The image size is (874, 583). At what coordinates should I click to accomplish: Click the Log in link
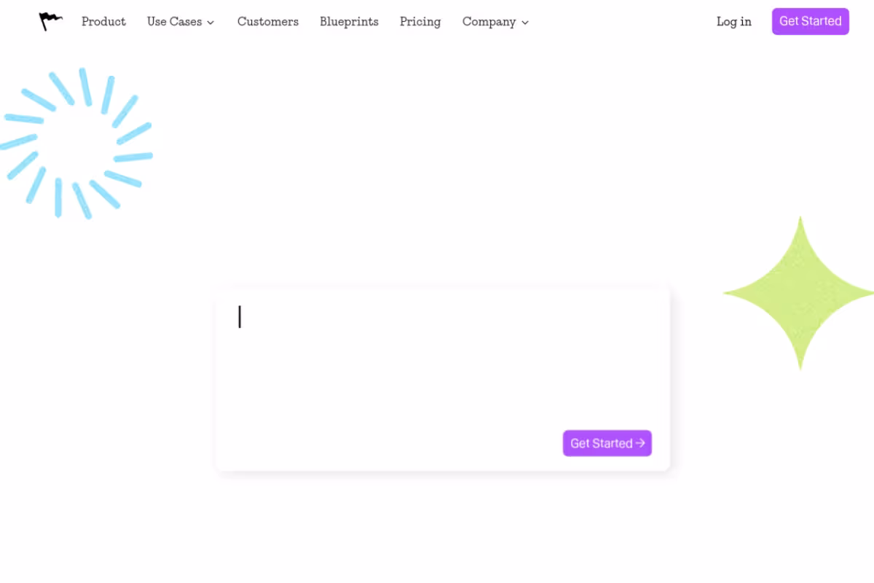[x=733, y=22]
